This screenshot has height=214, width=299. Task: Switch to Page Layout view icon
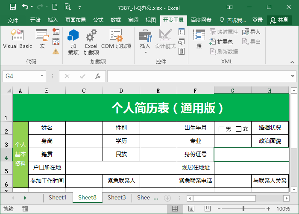[191, 209]
